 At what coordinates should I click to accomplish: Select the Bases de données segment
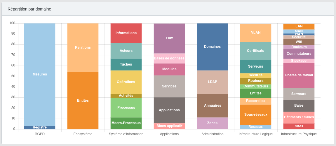pos(169,58)
